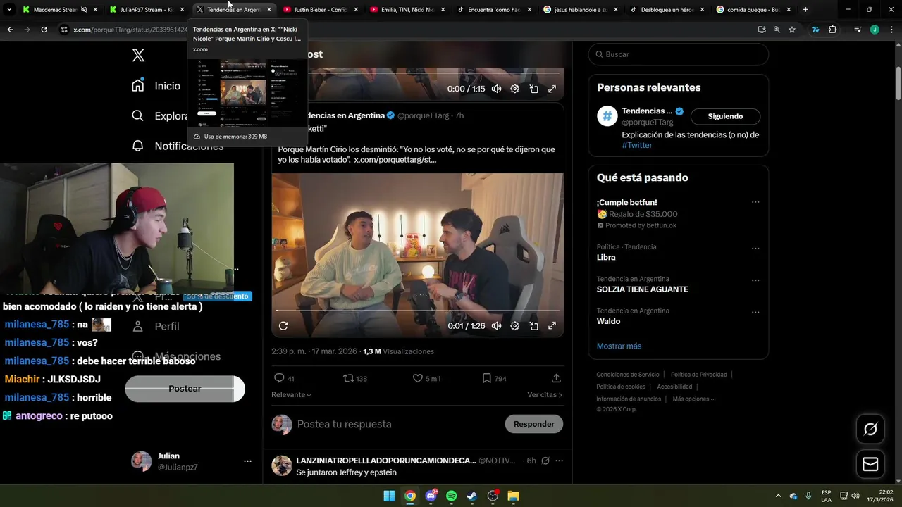Screen dimensions: 902x507
Task: Switch to JulianPz7 Stream tab
Action: [x=146, y=10]
